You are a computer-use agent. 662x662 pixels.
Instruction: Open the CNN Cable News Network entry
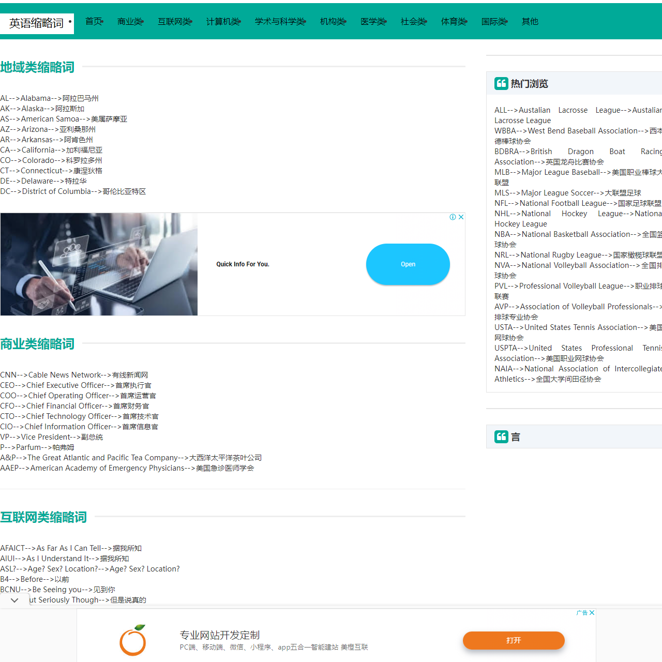pyautogui.click(x=74, y=375)
